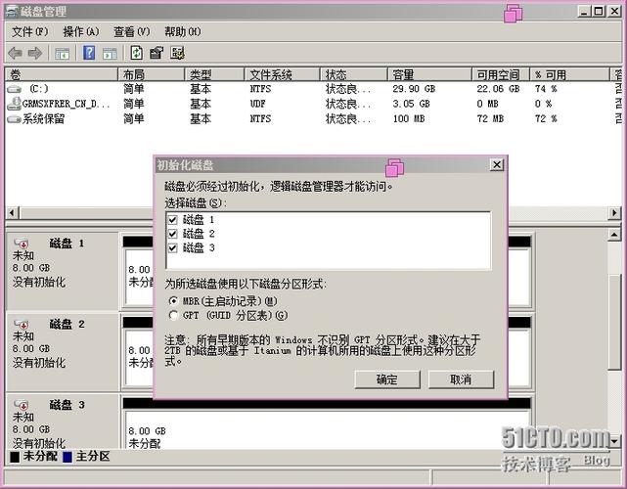Sort by the % 可用 column header
This screenshot has width=627, height=489.
click(569, 74)
